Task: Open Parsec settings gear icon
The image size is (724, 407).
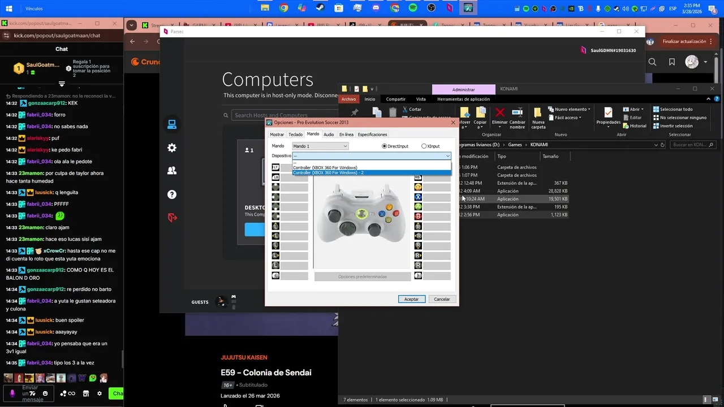Action: coord(172,148)
